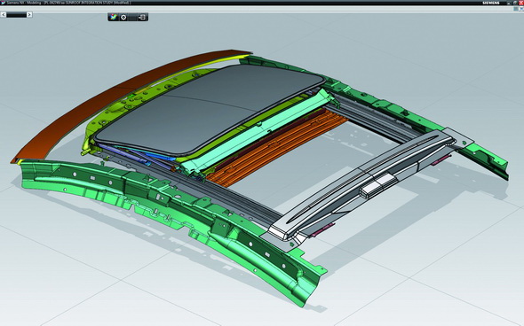Click the left arrow navigation button
Screen dimensions: 524x326
point(4,15)
